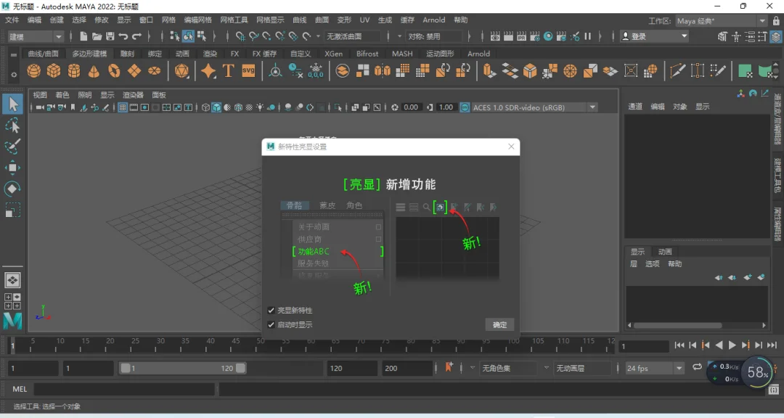Open the Maya 经典 workspace dropdown
This screenshot has height=418, width=784.
721,21
